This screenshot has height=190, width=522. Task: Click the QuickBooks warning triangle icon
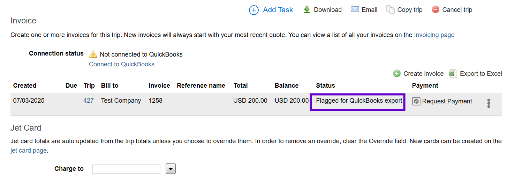(x=93, y=54)
